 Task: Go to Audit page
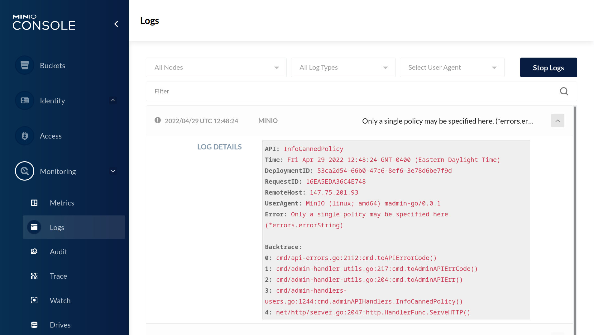point(59,252)
